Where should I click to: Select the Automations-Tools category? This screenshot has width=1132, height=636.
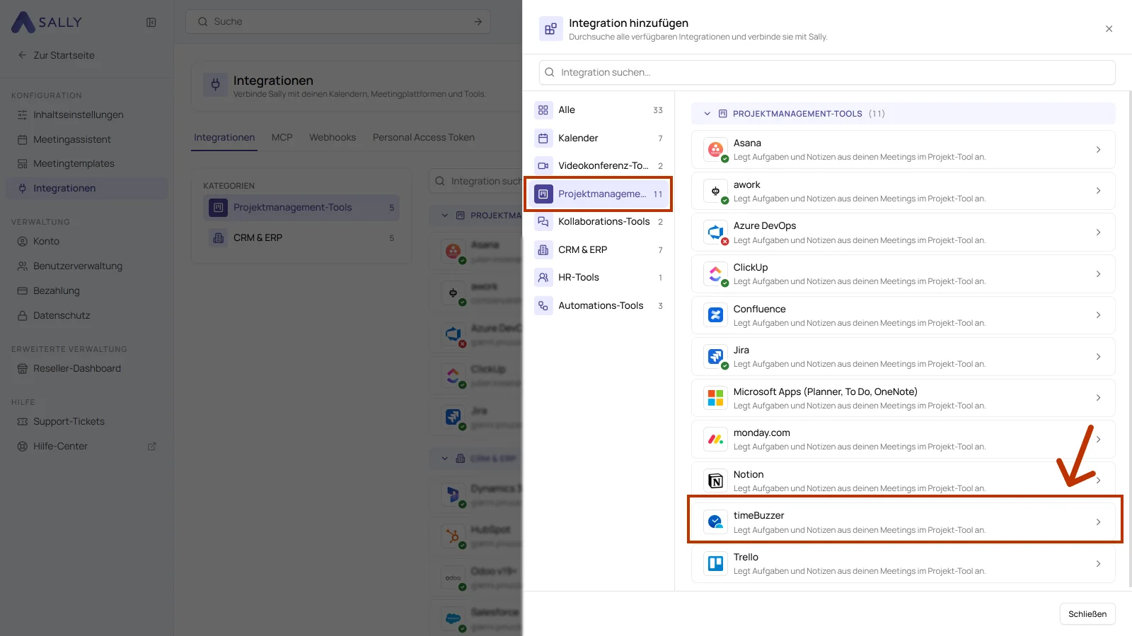pos(599,305)
